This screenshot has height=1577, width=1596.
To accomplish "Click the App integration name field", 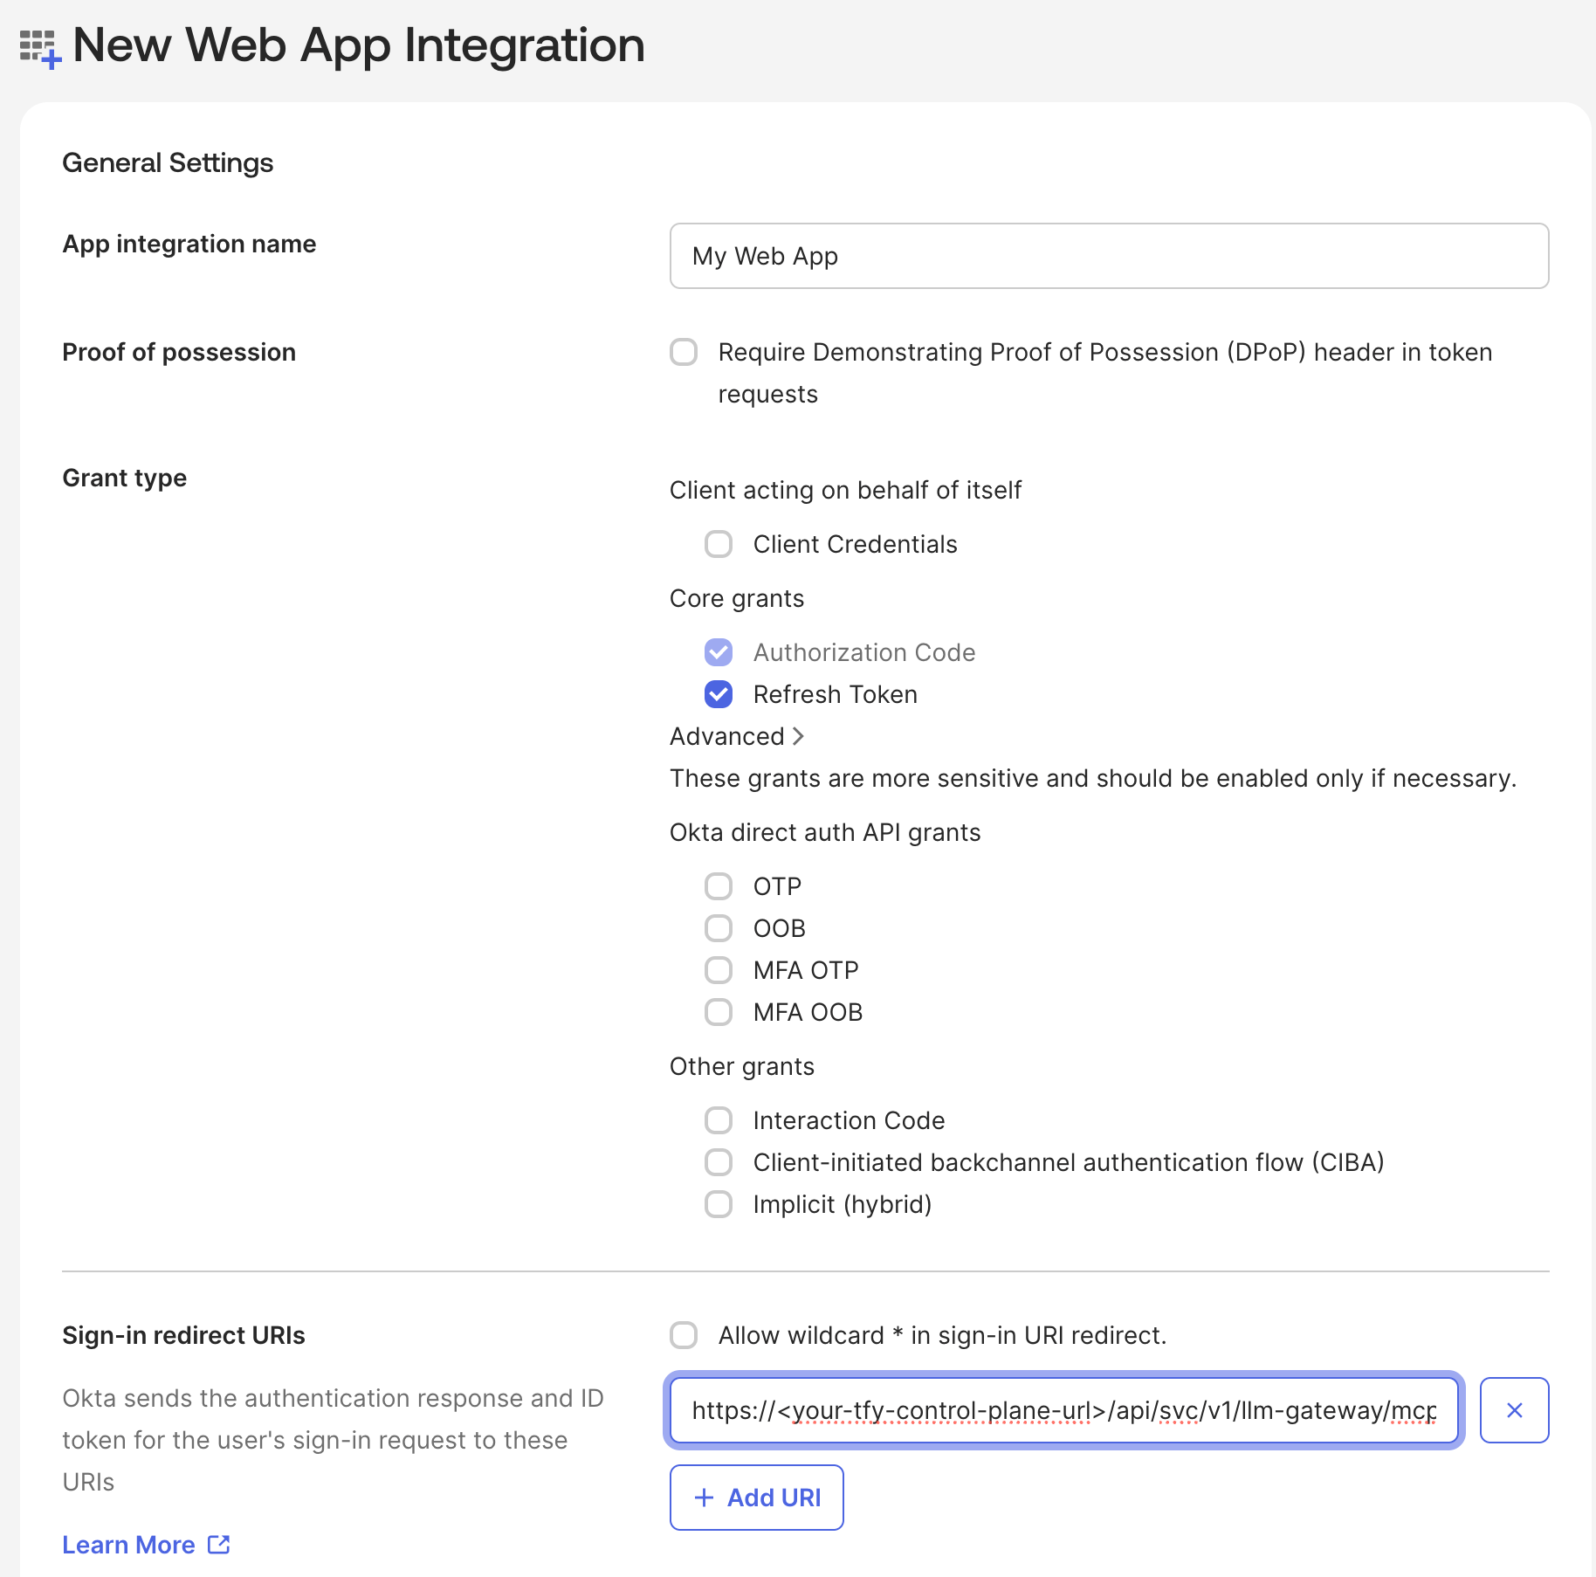I will click(x=1109, y=256).
